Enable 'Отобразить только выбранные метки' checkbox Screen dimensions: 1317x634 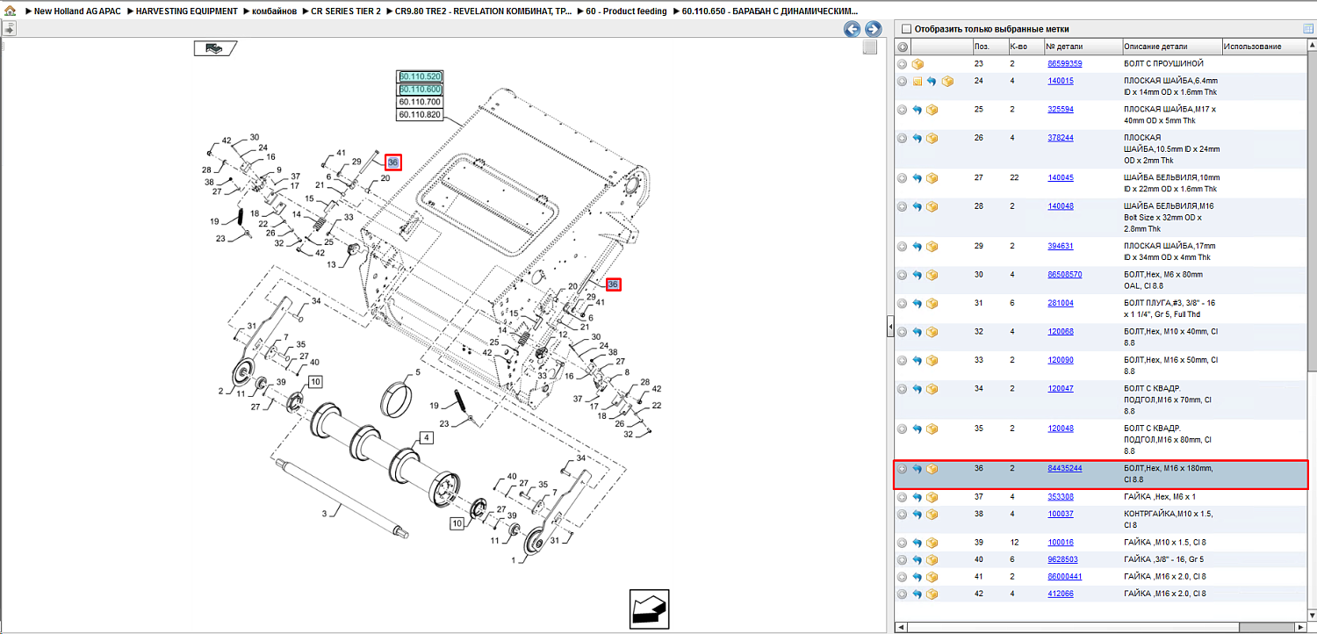(907, 29)
